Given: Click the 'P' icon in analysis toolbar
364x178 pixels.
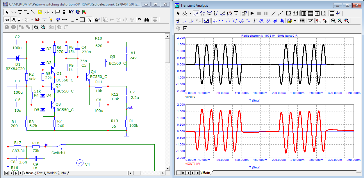Looking at the screenshot, I should click(x=310, y=21).
